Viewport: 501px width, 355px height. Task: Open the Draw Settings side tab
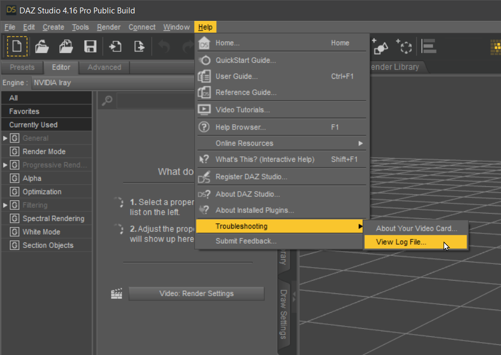click(284, 314)
